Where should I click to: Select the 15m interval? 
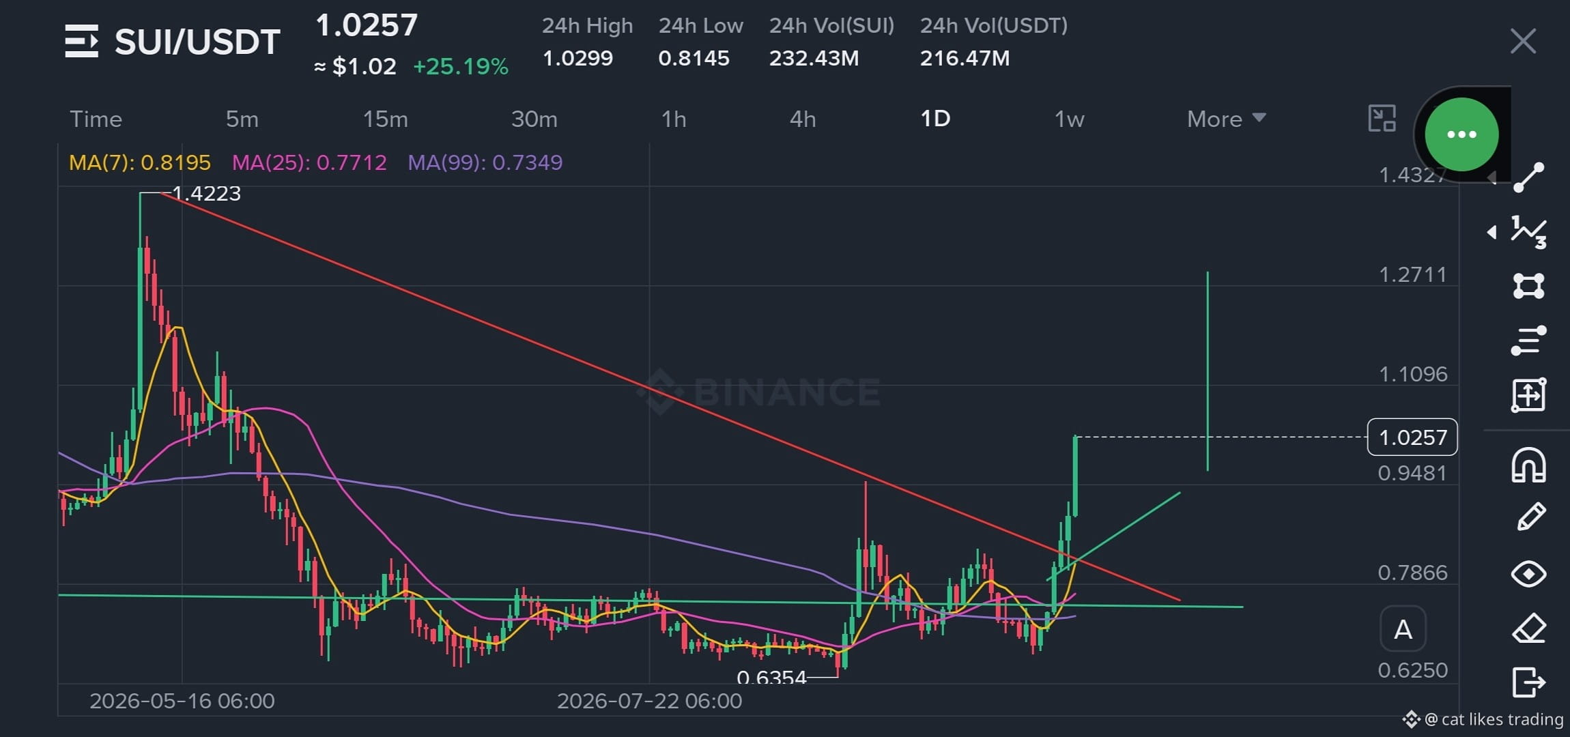coord(385,119)
